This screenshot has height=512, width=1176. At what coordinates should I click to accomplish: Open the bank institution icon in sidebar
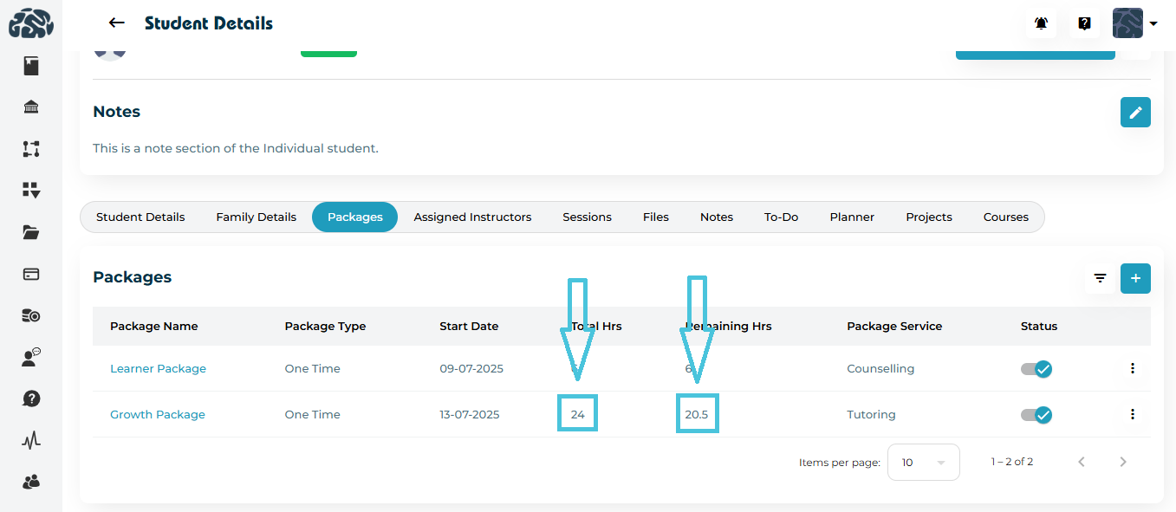31,107
